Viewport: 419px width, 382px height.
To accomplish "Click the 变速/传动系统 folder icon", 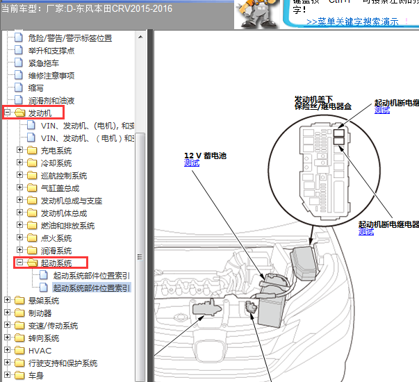I will tap(19, 326).
